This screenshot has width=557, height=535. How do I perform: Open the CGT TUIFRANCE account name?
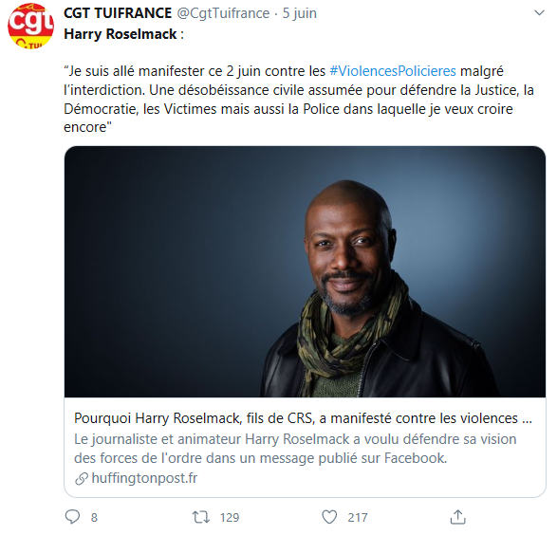(x=118, y=13)
